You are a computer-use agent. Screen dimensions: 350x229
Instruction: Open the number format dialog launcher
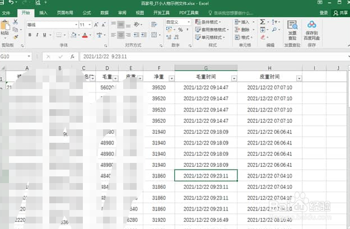(190, 45)
